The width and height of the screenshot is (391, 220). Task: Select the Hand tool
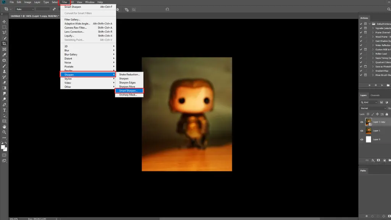(x=4, y=127)
